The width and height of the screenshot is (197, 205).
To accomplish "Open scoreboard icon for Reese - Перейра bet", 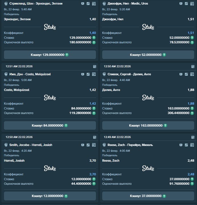I will [x=192, y=145].
